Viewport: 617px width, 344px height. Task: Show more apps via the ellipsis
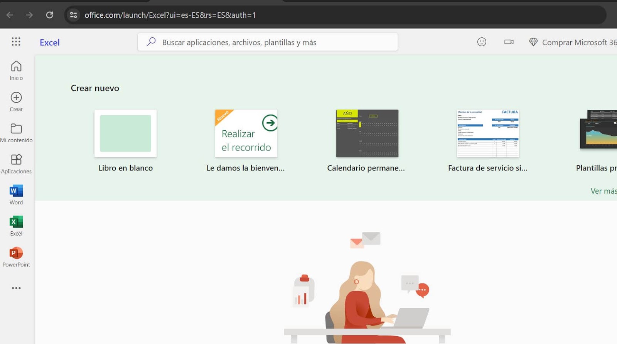coord(16,288)
